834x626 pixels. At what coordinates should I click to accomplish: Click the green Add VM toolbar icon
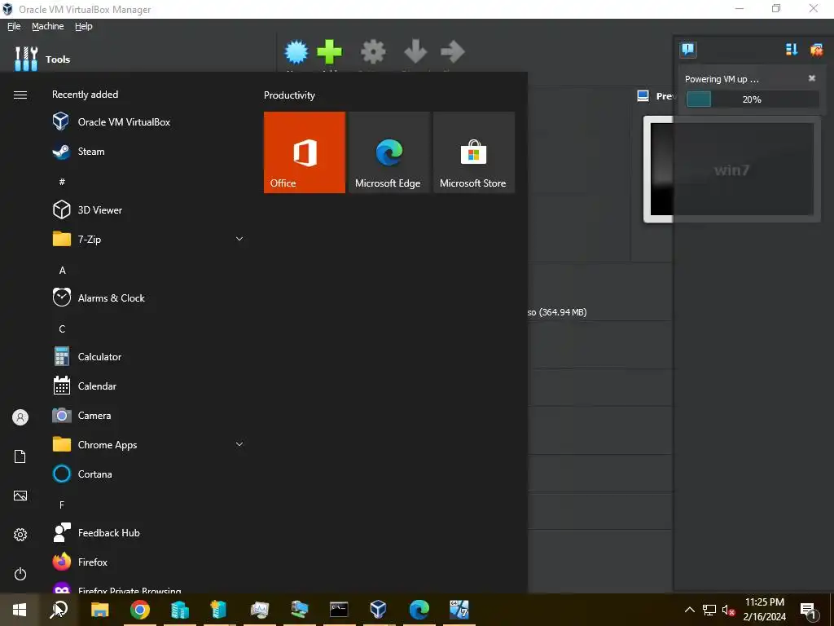pyautogui.click(x=329, y=52)
